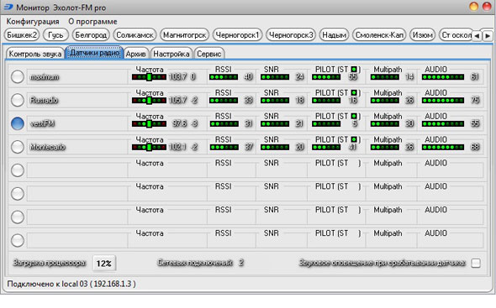Click the frequency tuning slider for Montecarlo
This screenshot has height=308, width=496.
(x=149, y=147)
